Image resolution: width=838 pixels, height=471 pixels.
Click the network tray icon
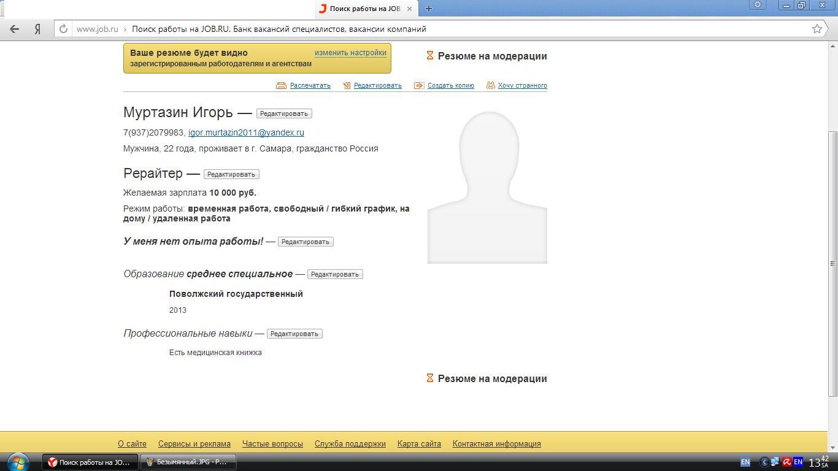[x=775, y=462]
